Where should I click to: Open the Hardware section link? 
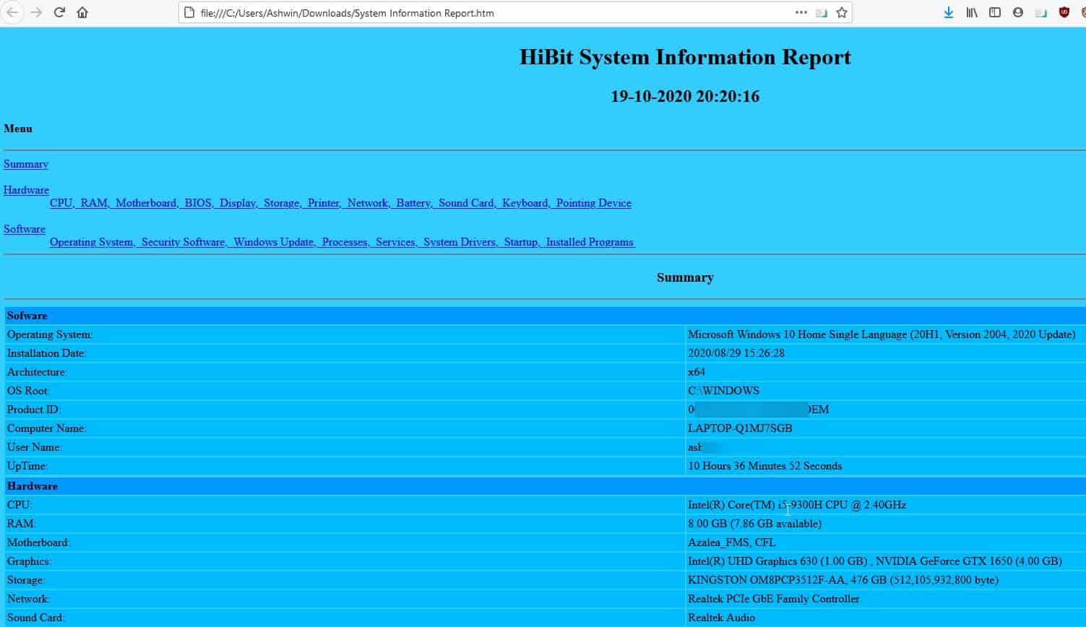tap(26, 190)
